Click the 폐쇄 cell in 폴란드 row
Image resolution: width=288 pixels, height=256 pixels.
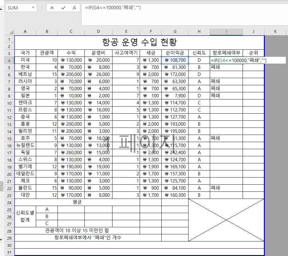(x=226, y=188)
